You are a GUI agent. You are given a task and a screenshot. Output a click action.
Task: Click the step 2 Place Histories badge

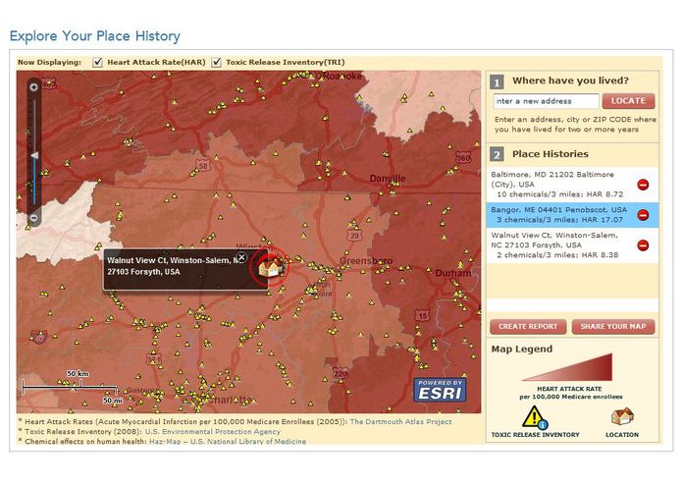point(497,154)
